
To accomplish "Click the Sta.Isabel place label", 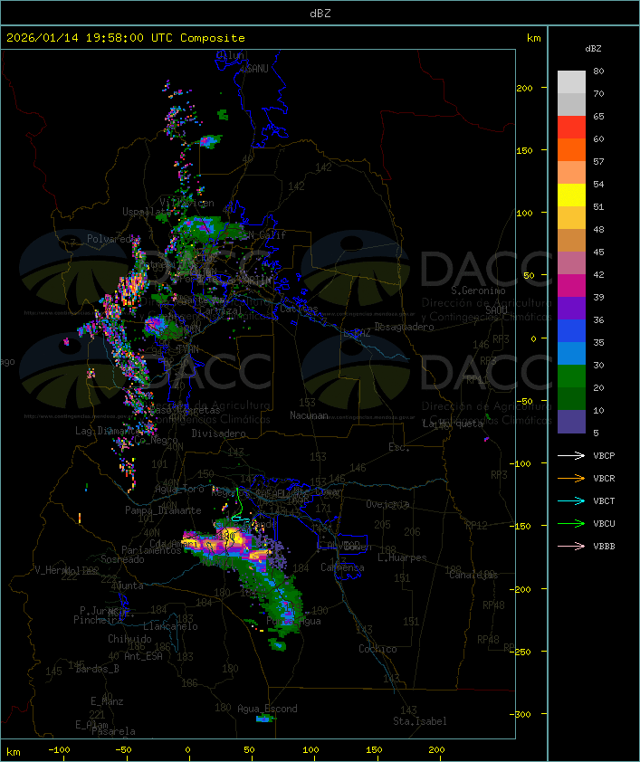I will (x=420, y=721).
